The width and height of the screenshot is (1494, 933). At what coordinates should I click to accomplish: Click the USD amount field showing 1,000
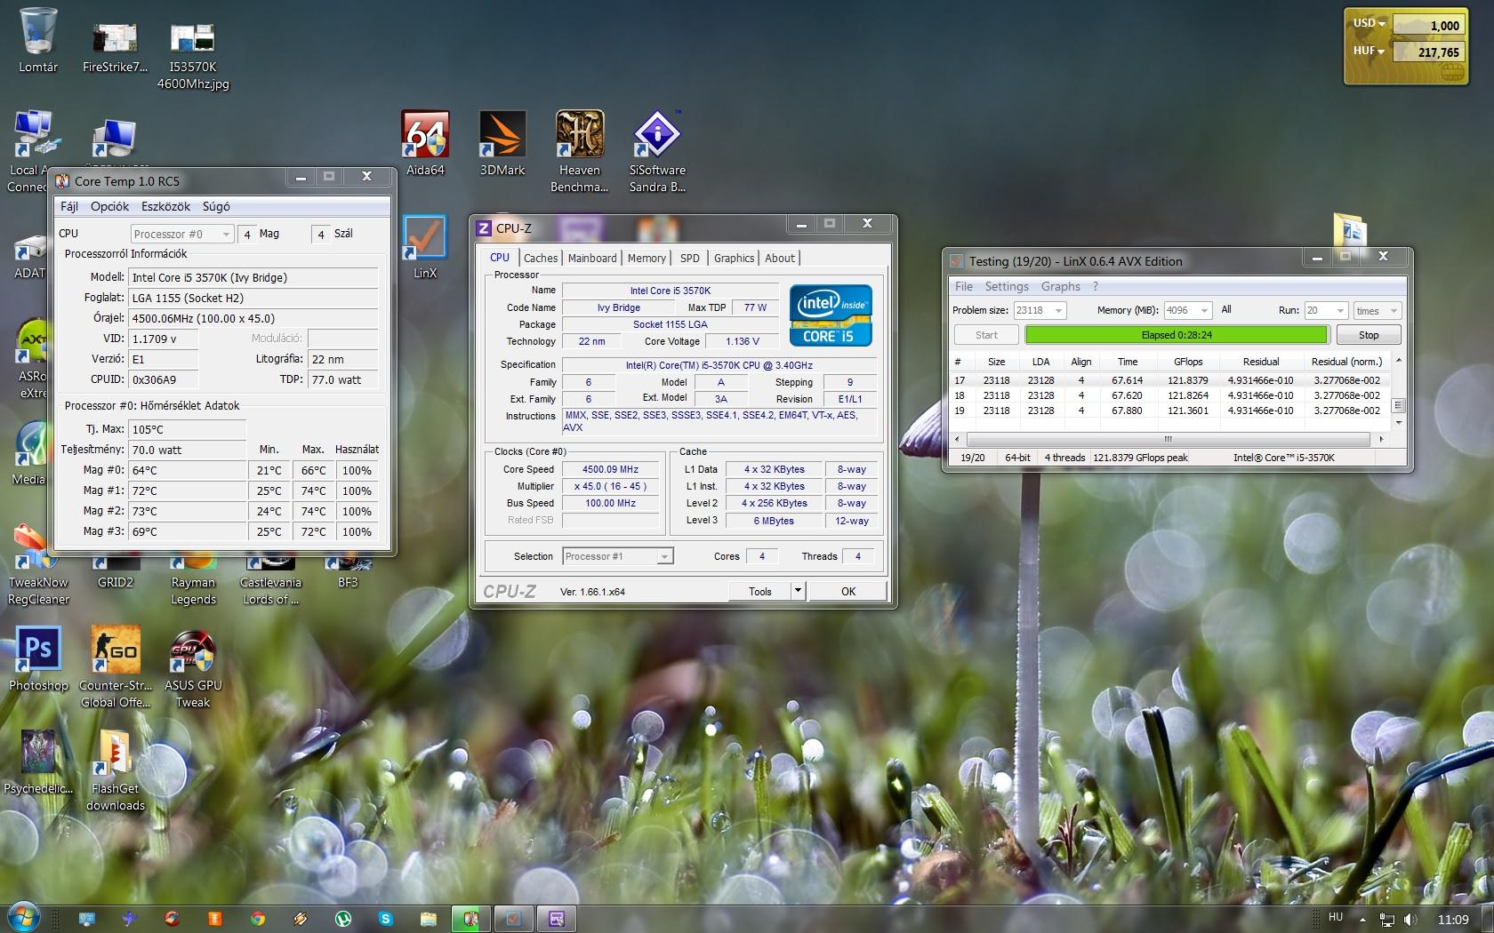coord(1427,26)
